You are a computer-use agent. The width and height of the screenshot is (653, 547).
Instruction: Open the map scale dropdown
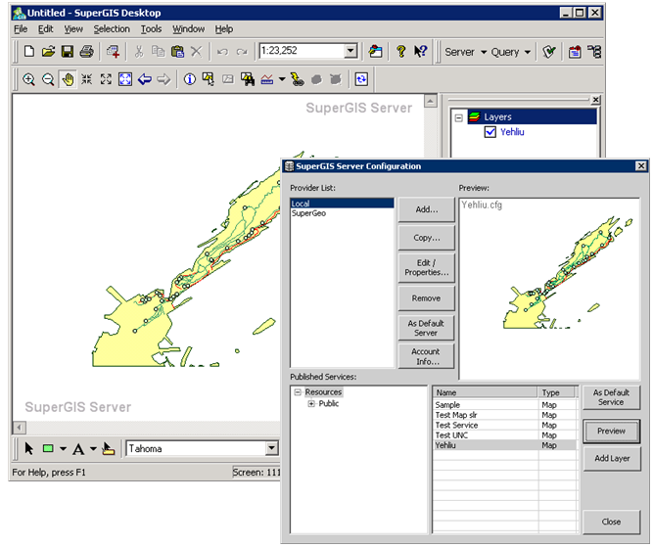click(x=352, y=52)
